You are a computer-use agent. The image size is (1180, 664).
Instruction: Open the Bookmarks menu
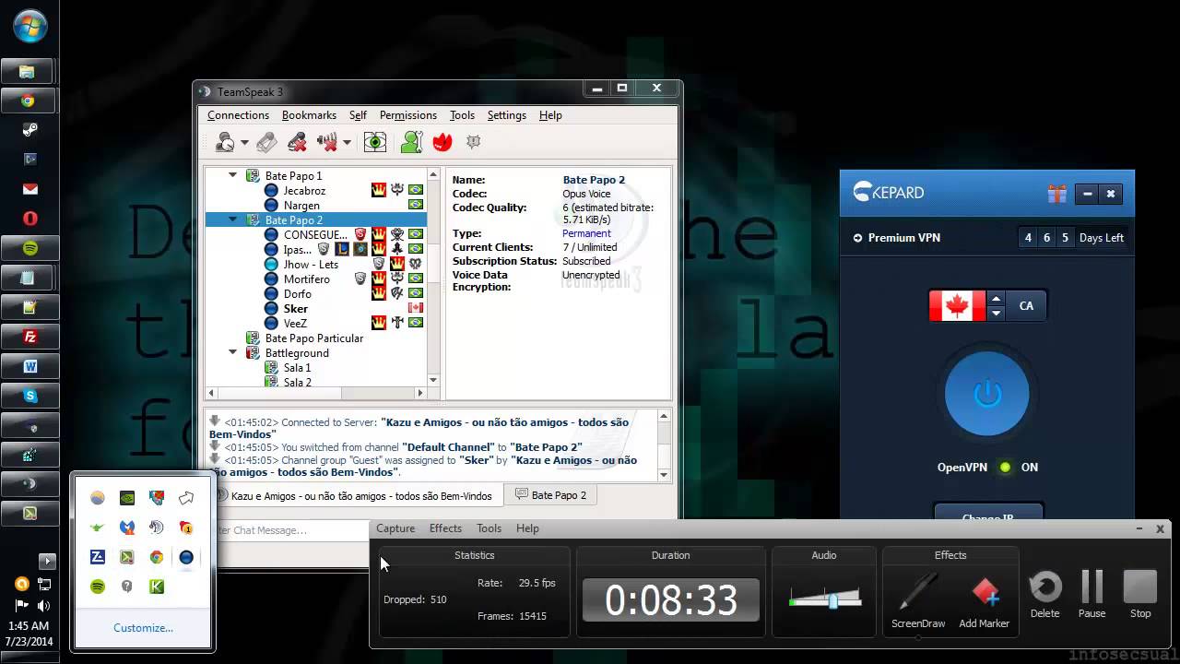[309, 115]
